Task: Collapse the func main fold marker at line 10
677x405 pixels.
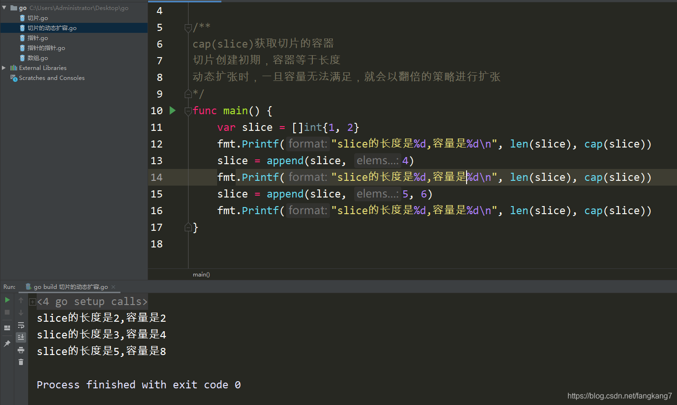Action: [x=188, y=111]
